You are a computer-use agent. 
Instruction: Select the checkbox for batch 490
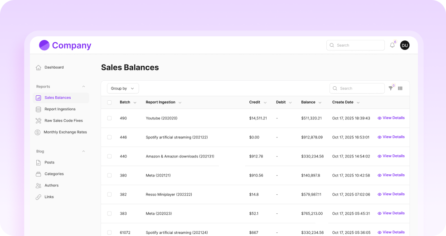click(x=110, y=118)
